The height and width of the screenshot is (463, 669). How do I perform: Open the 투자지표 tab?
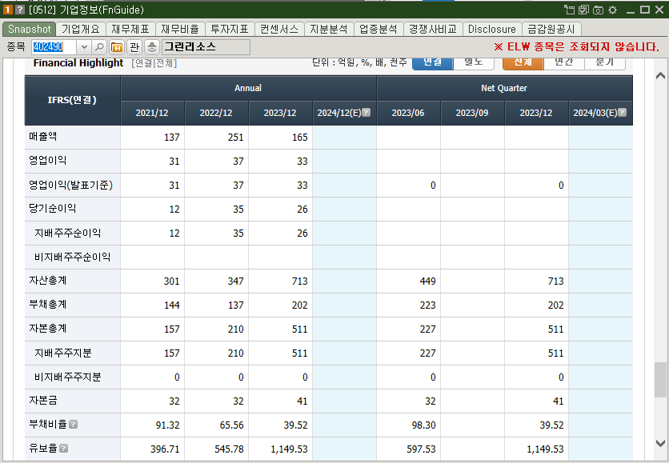230,29
